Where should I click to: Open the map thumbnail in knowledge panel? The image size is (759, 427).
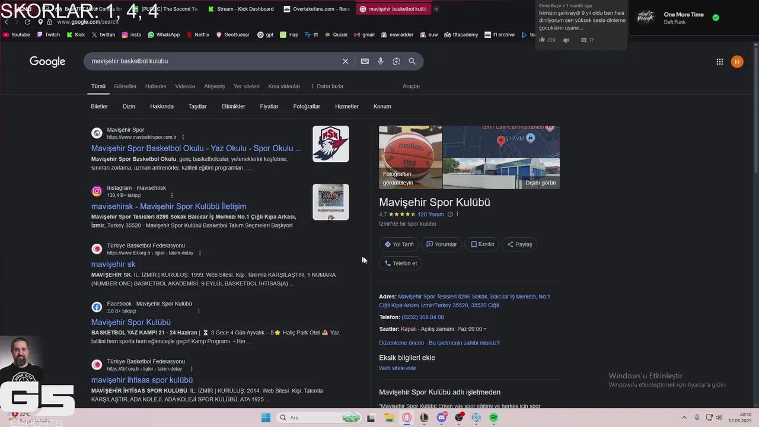(501, 141)
